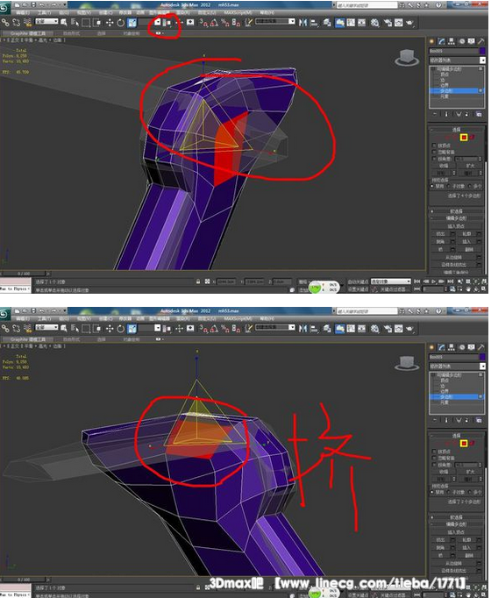Collapse Edit Polygons rollout in bottom screenshot
The image size is (491, 598).
coord(456,524)
